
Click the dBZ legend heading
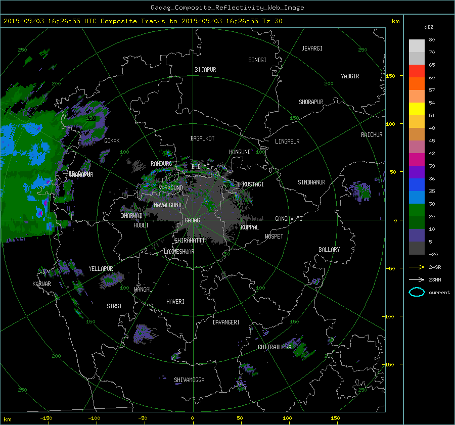(x=429, y=27)
